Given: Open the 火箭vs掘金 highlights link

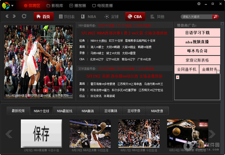Looking at the screenshot, I should [x=129, y=47].
